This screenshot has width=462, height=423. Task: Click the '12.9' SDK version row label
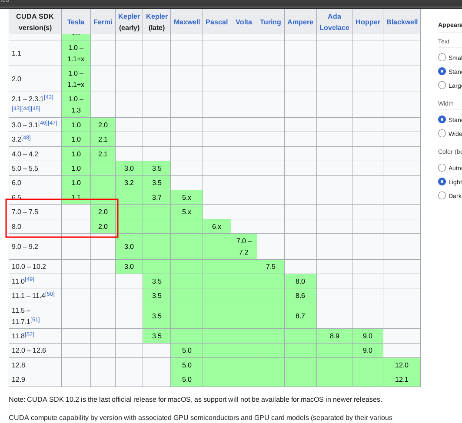click(18, 380)
